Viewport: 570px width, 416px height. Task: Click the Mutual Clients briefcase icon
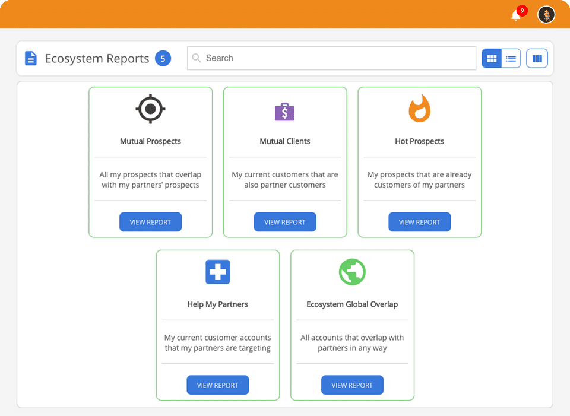284,111
